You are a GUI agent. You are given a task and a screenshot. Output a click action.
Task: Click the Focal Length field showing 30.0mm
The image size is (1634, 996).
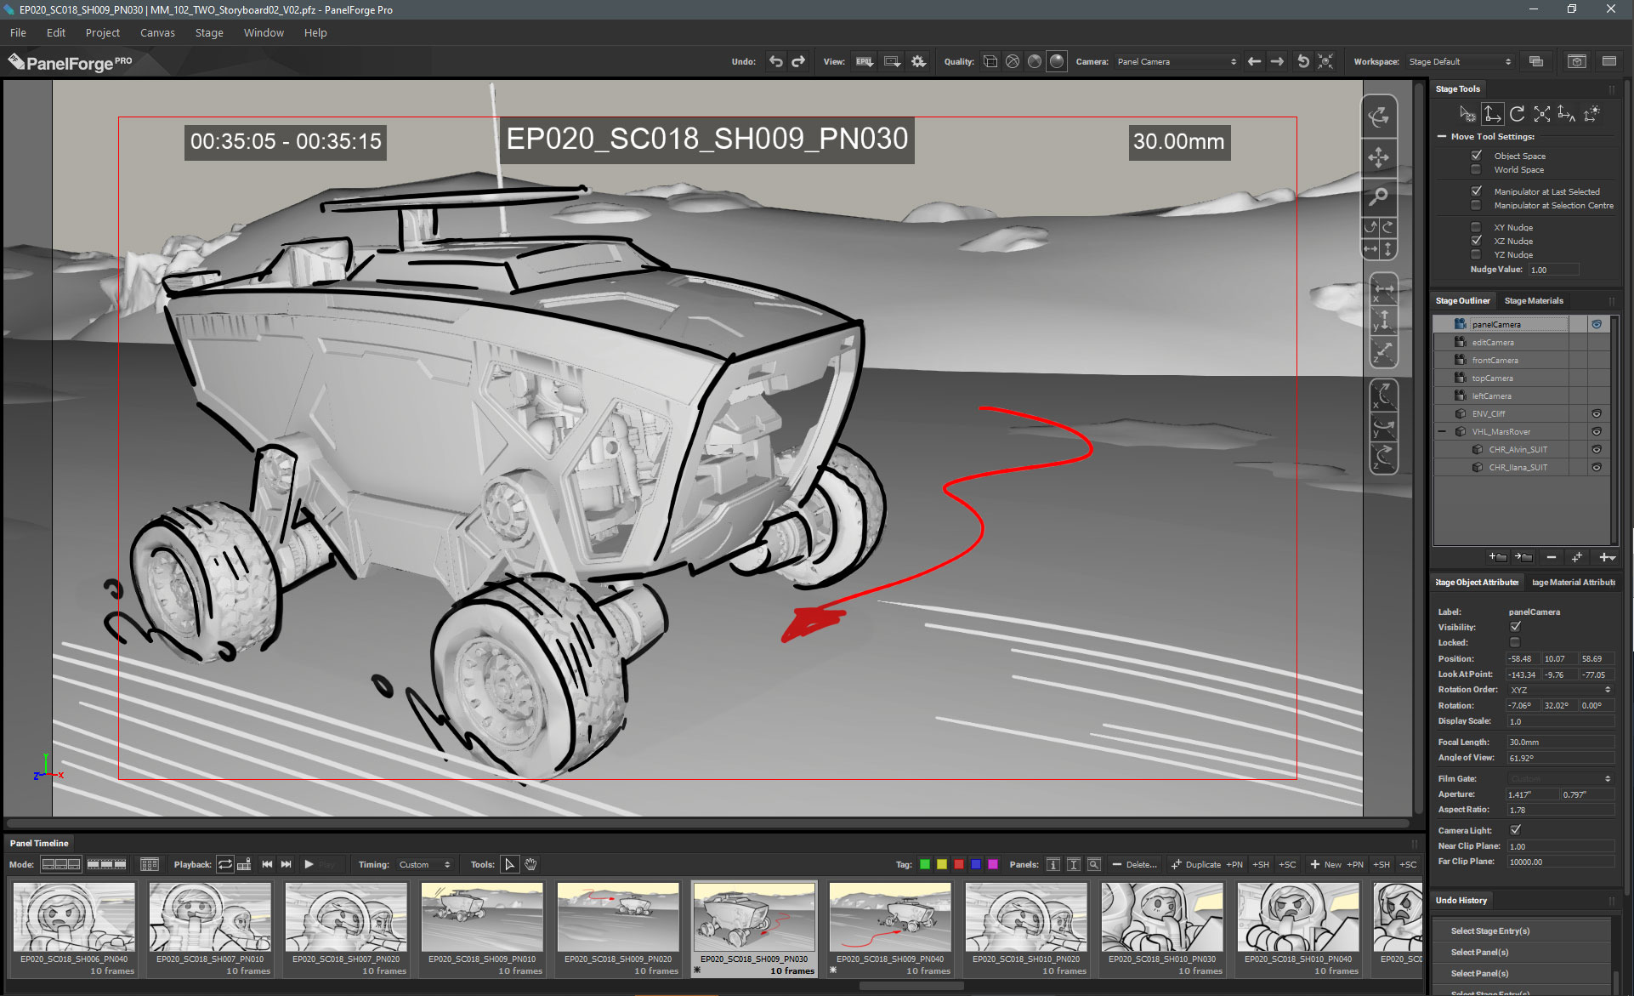[x=1560, y=743]
